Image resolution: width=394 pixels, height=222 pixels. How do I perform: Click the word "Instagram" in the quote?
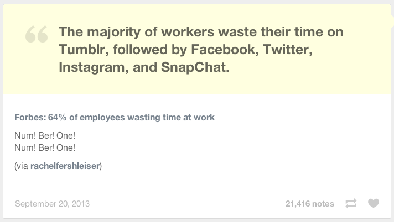point(91,69)
